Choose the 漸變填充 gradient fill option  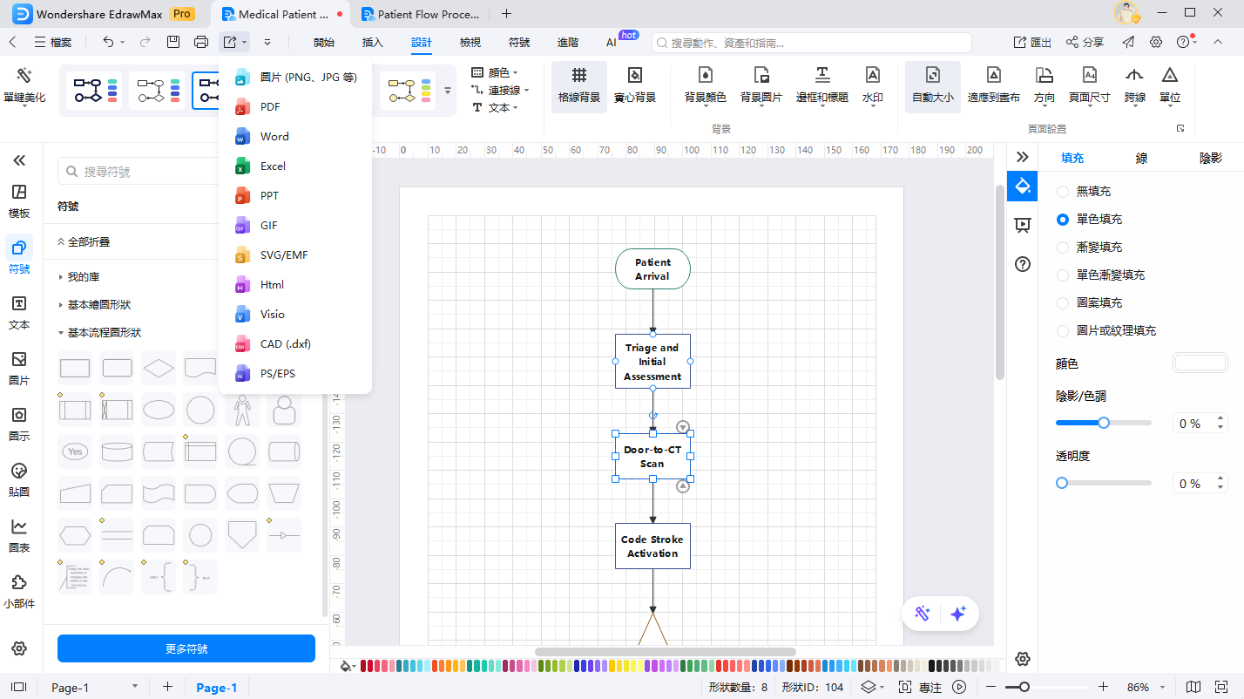pos(1063,248)
